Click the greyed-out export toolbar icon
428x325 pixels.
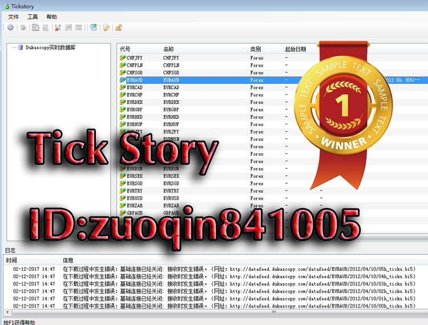(23, 27)
